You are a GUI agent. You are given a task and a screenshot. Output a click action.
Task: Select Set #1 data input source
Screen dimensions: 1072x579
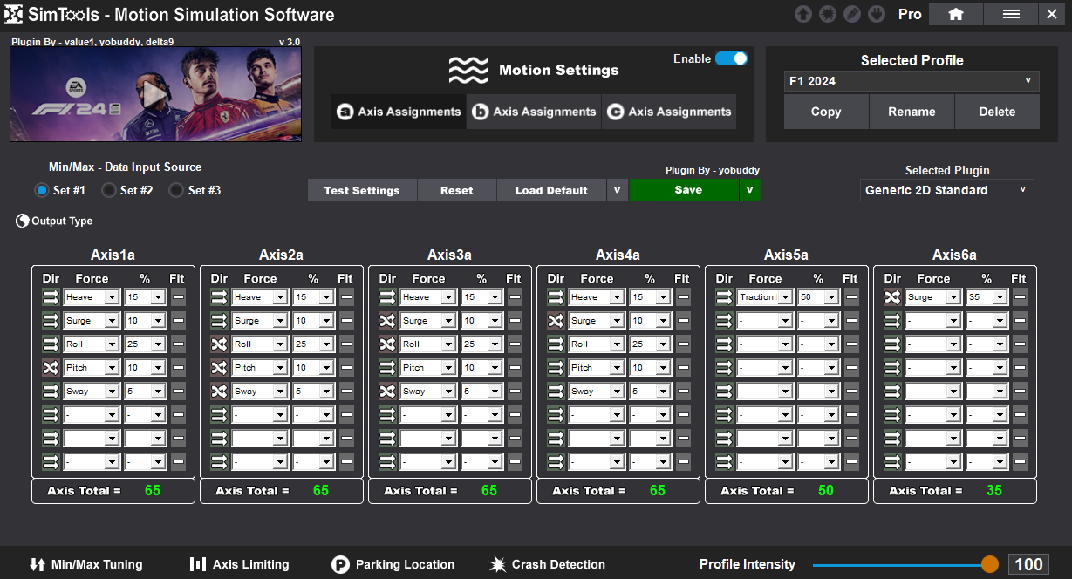coord(42,190)
